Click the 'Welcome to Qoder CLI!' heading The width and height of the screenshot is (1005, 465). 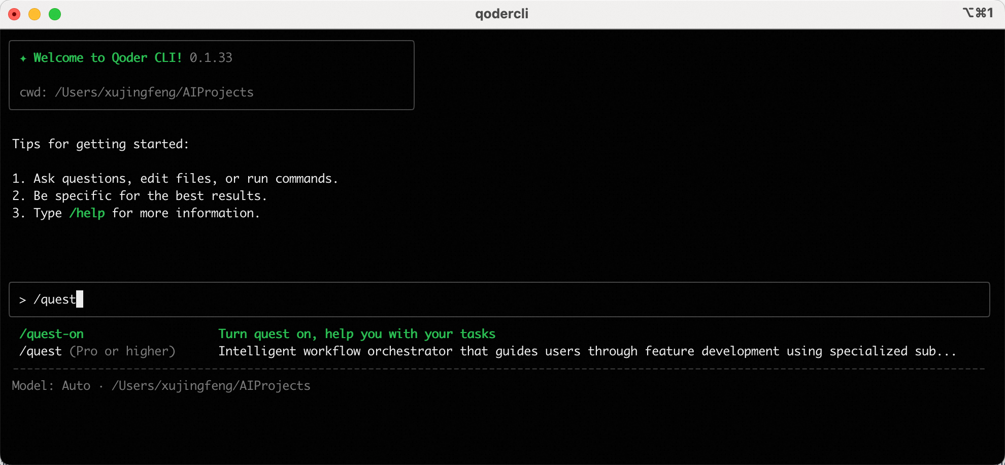click(x=108, y=58)
